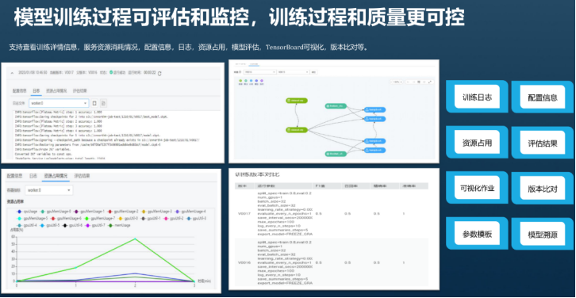The height and width of the screenshot is (298, 576).
Task: Open 评估结果 tab in the log panel
Action: [x=79, y=90]
